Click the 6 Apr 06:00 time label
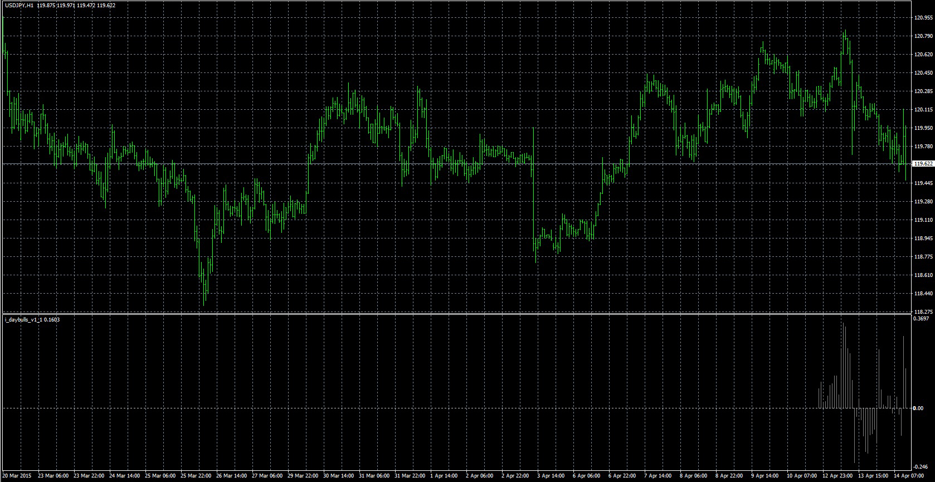Image resolution: width=935 pixels, height=482 pixels. [x=587, y=476]
